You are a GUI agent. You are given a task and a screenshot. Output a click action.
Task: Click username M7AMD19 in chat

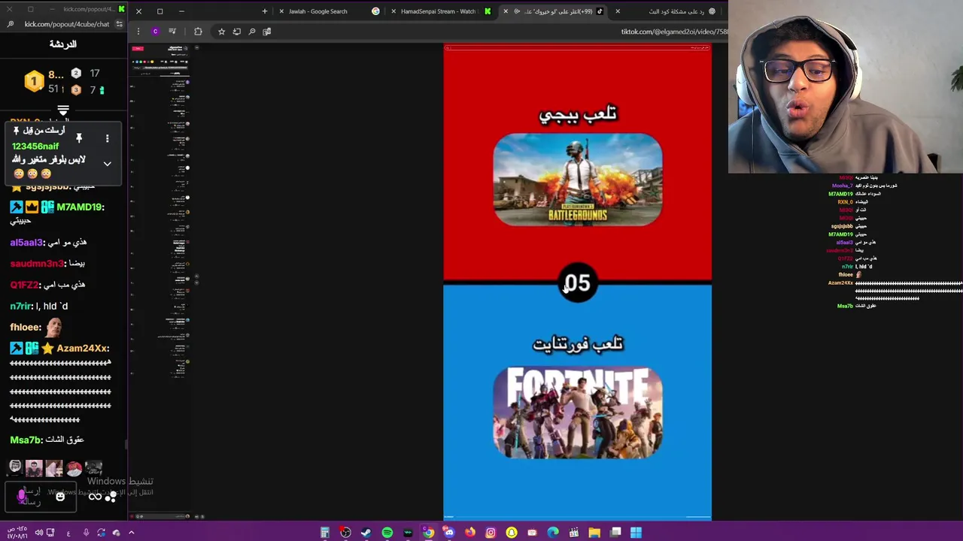(81, 207)
